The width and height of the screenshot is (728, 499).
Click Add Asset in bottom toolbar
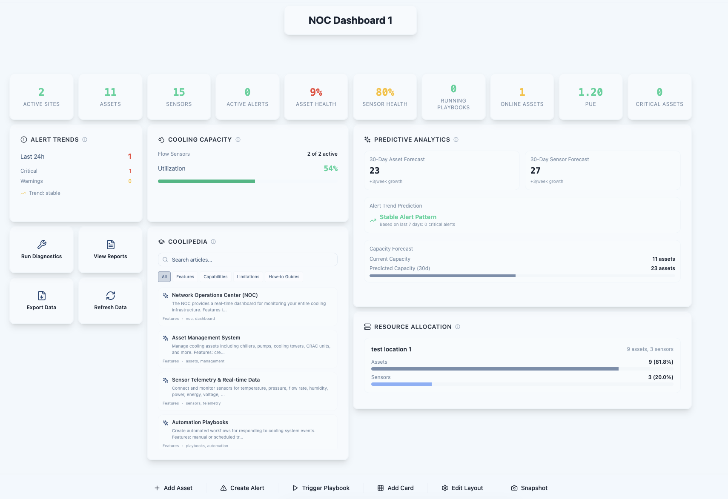173,488
